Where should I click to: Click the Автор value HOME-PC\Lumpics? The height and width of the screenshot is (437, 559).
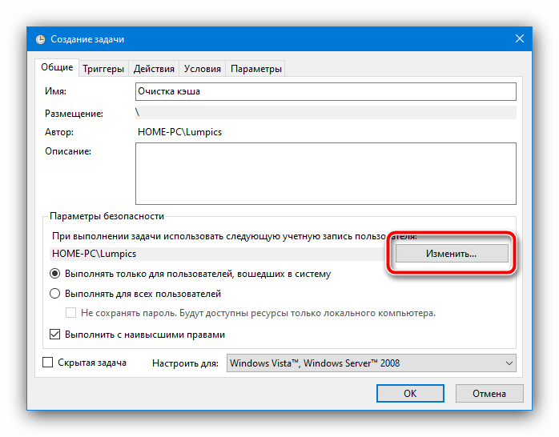[179, 132]
